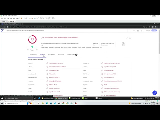Open a new browser tab

[x=22, y=24]
